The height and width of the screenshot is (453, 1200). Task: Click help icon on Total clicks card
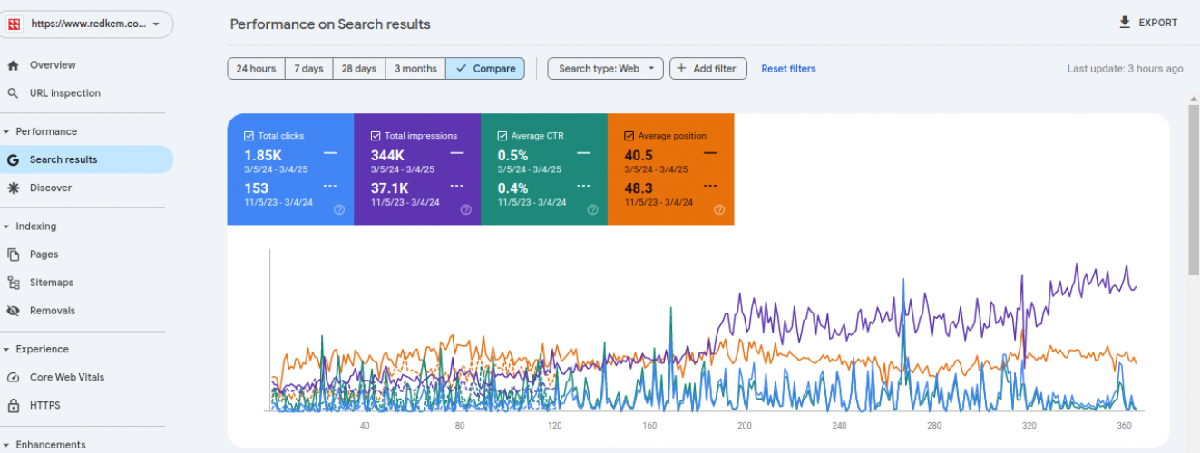(339, 209)
